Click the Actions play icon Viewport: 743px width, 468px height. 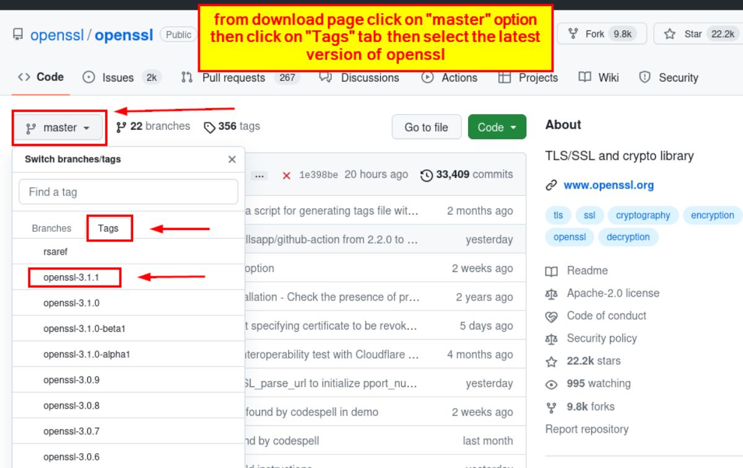[427, 77]
